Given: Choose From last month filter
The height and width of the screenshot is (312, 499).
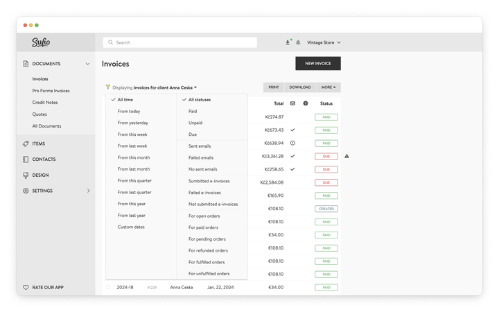Looking at the screenshot, I should [134, 169].
